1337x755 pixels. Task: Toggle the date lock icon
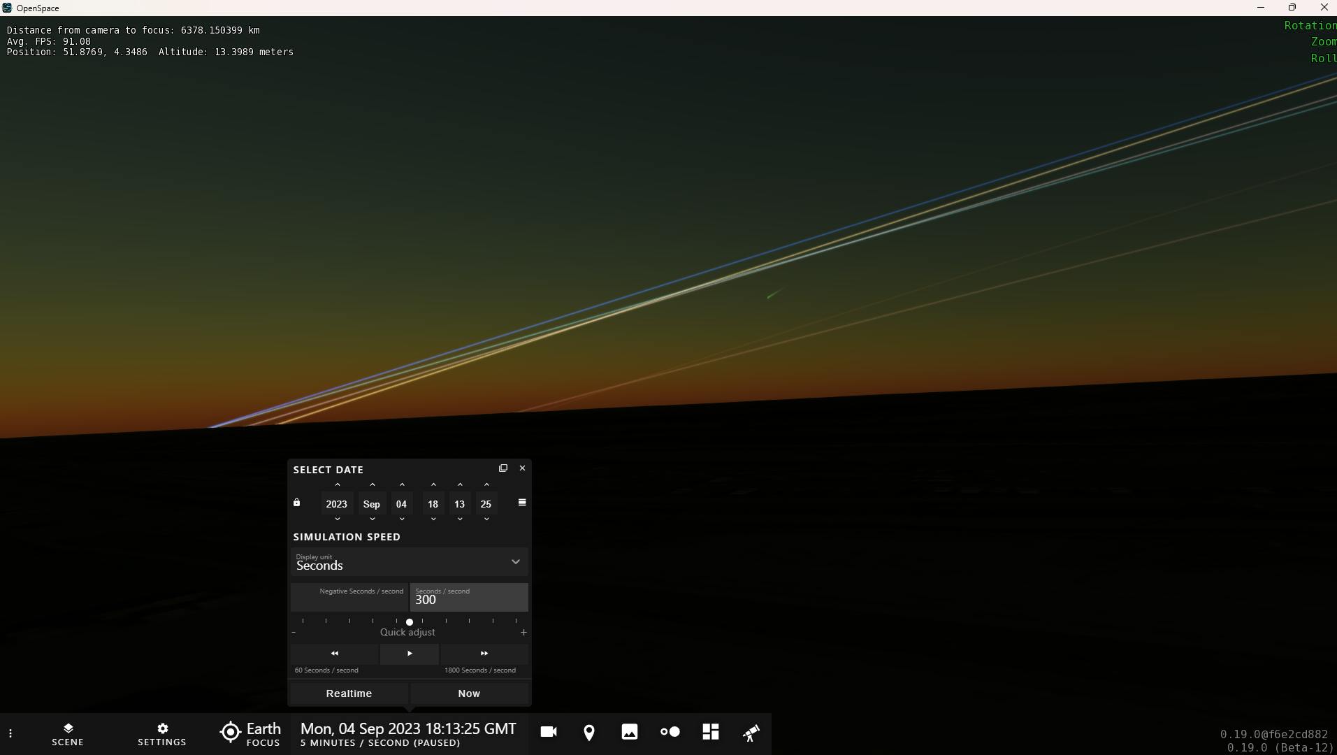296,503
